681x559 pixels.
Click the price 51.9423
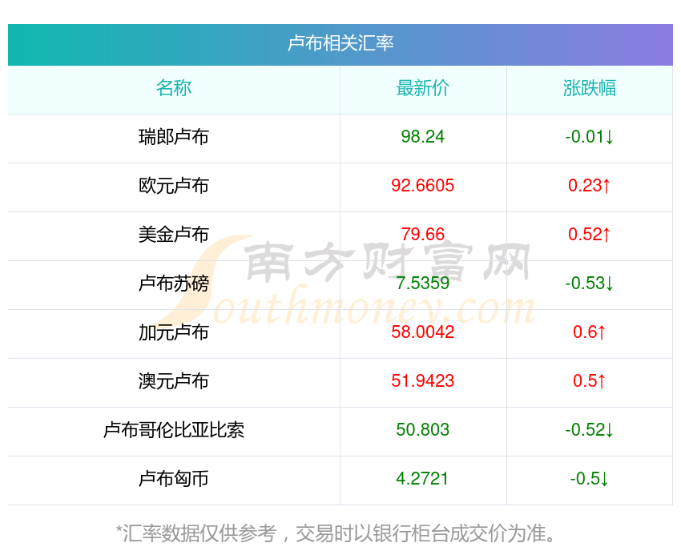(422, 381)
